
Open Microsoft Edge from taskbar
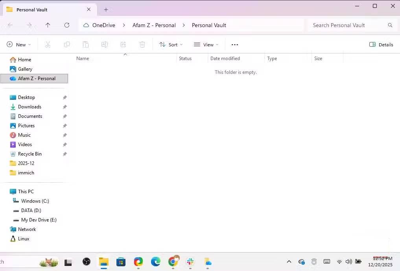click(156, 262)
